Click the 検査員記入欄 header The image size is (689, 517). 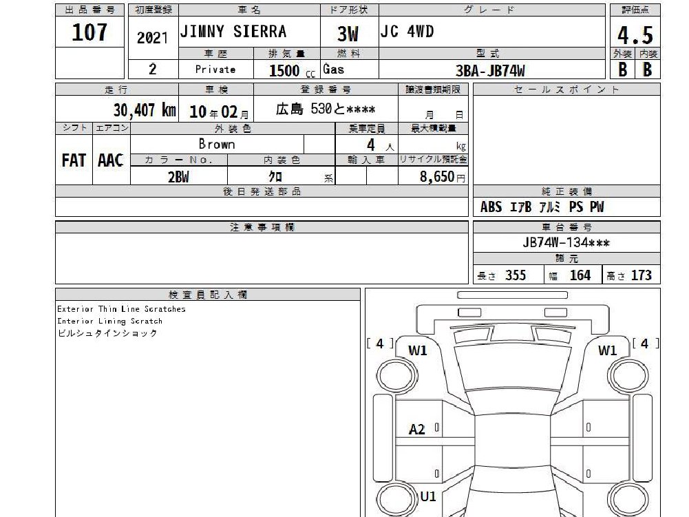[x=207, y=295]
